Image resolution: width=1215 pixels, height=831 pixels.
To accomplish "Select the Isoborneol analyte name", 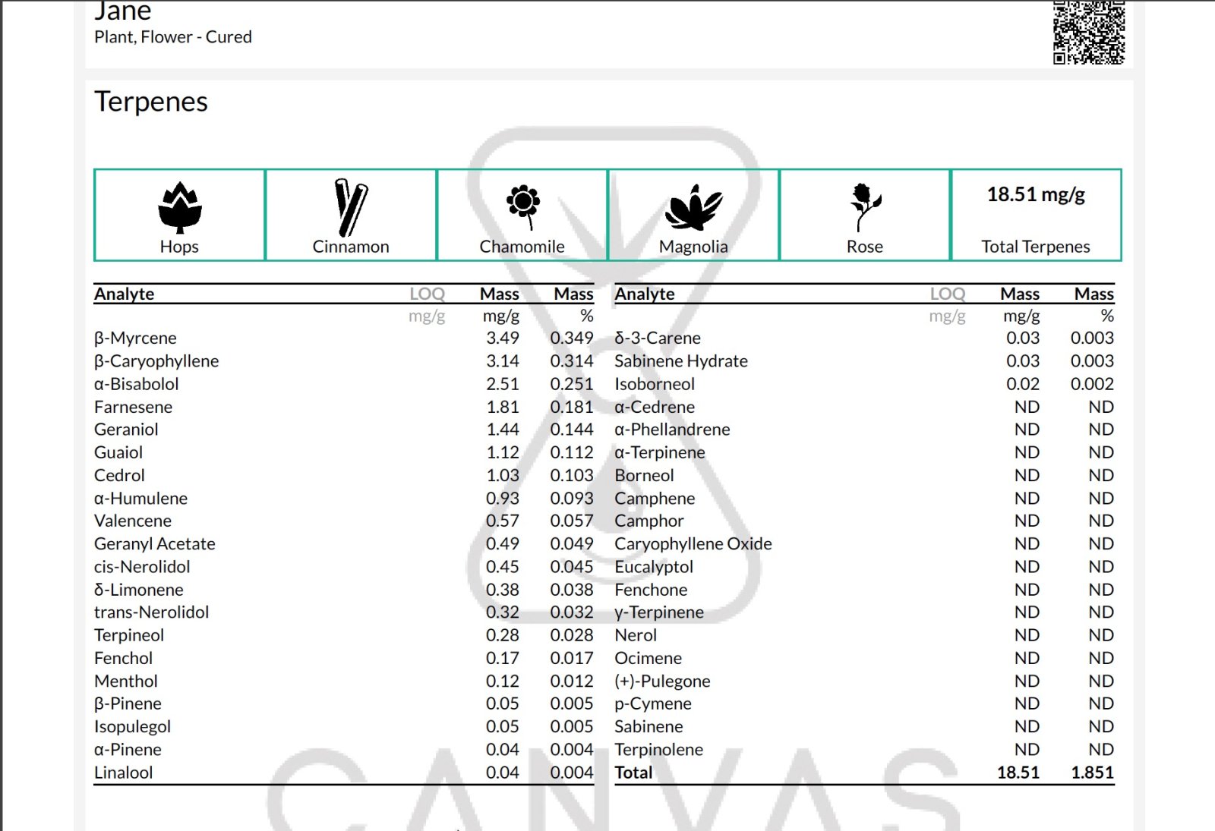I will [x=655, y=384].
